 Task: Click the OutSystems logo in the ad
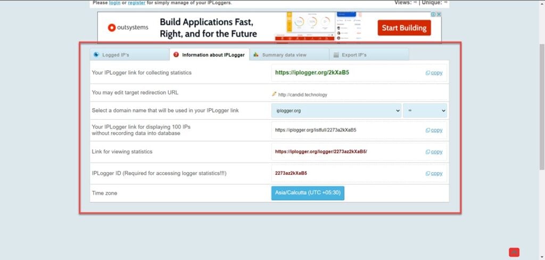pyautogui.click(x=128, y=28)
